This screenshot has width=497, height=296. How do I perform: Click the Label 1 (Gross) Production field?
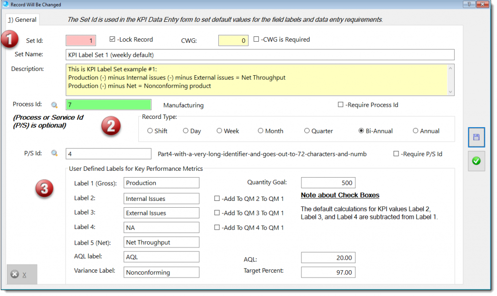tap(161, 183)
